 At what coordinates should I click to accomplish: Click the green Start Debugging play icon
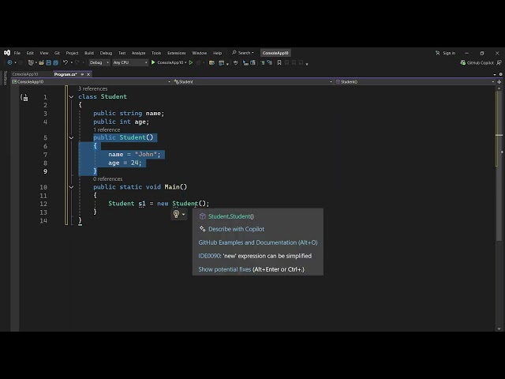(x=153, y=62)
